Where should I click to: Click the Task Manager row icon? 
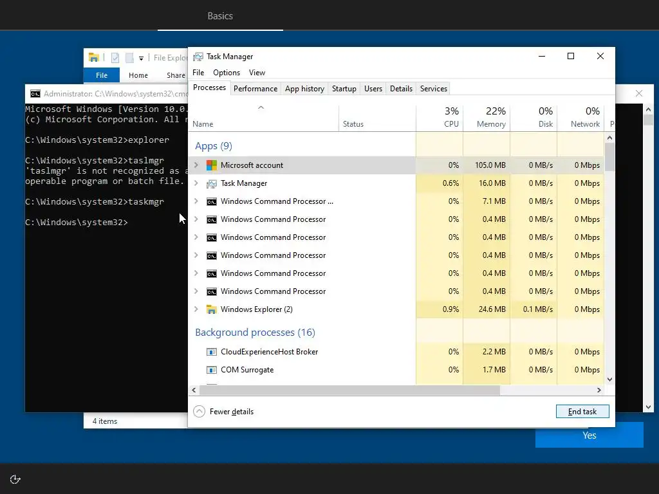tap(211, 183)
